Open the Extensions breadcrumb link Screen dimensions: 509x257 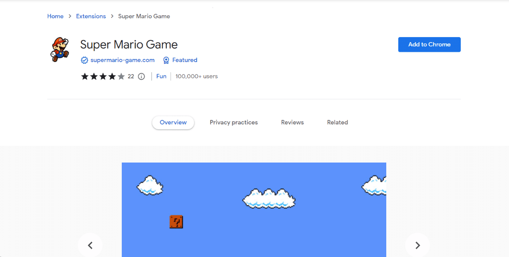point(91,16)
